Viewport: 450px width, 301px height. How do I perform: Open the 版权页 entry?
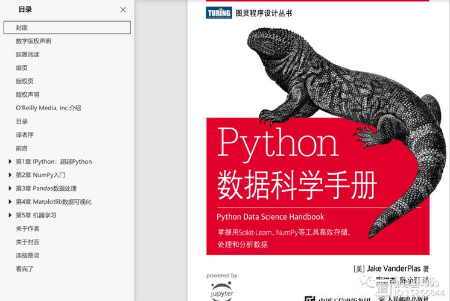(x=25, y=81)
